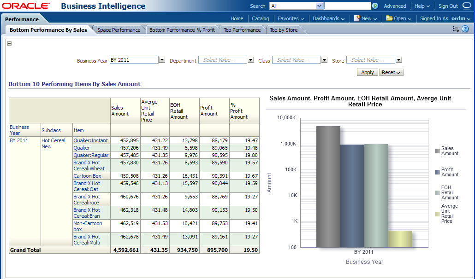Collapse the prompt section minus icon

click(10, 44)
